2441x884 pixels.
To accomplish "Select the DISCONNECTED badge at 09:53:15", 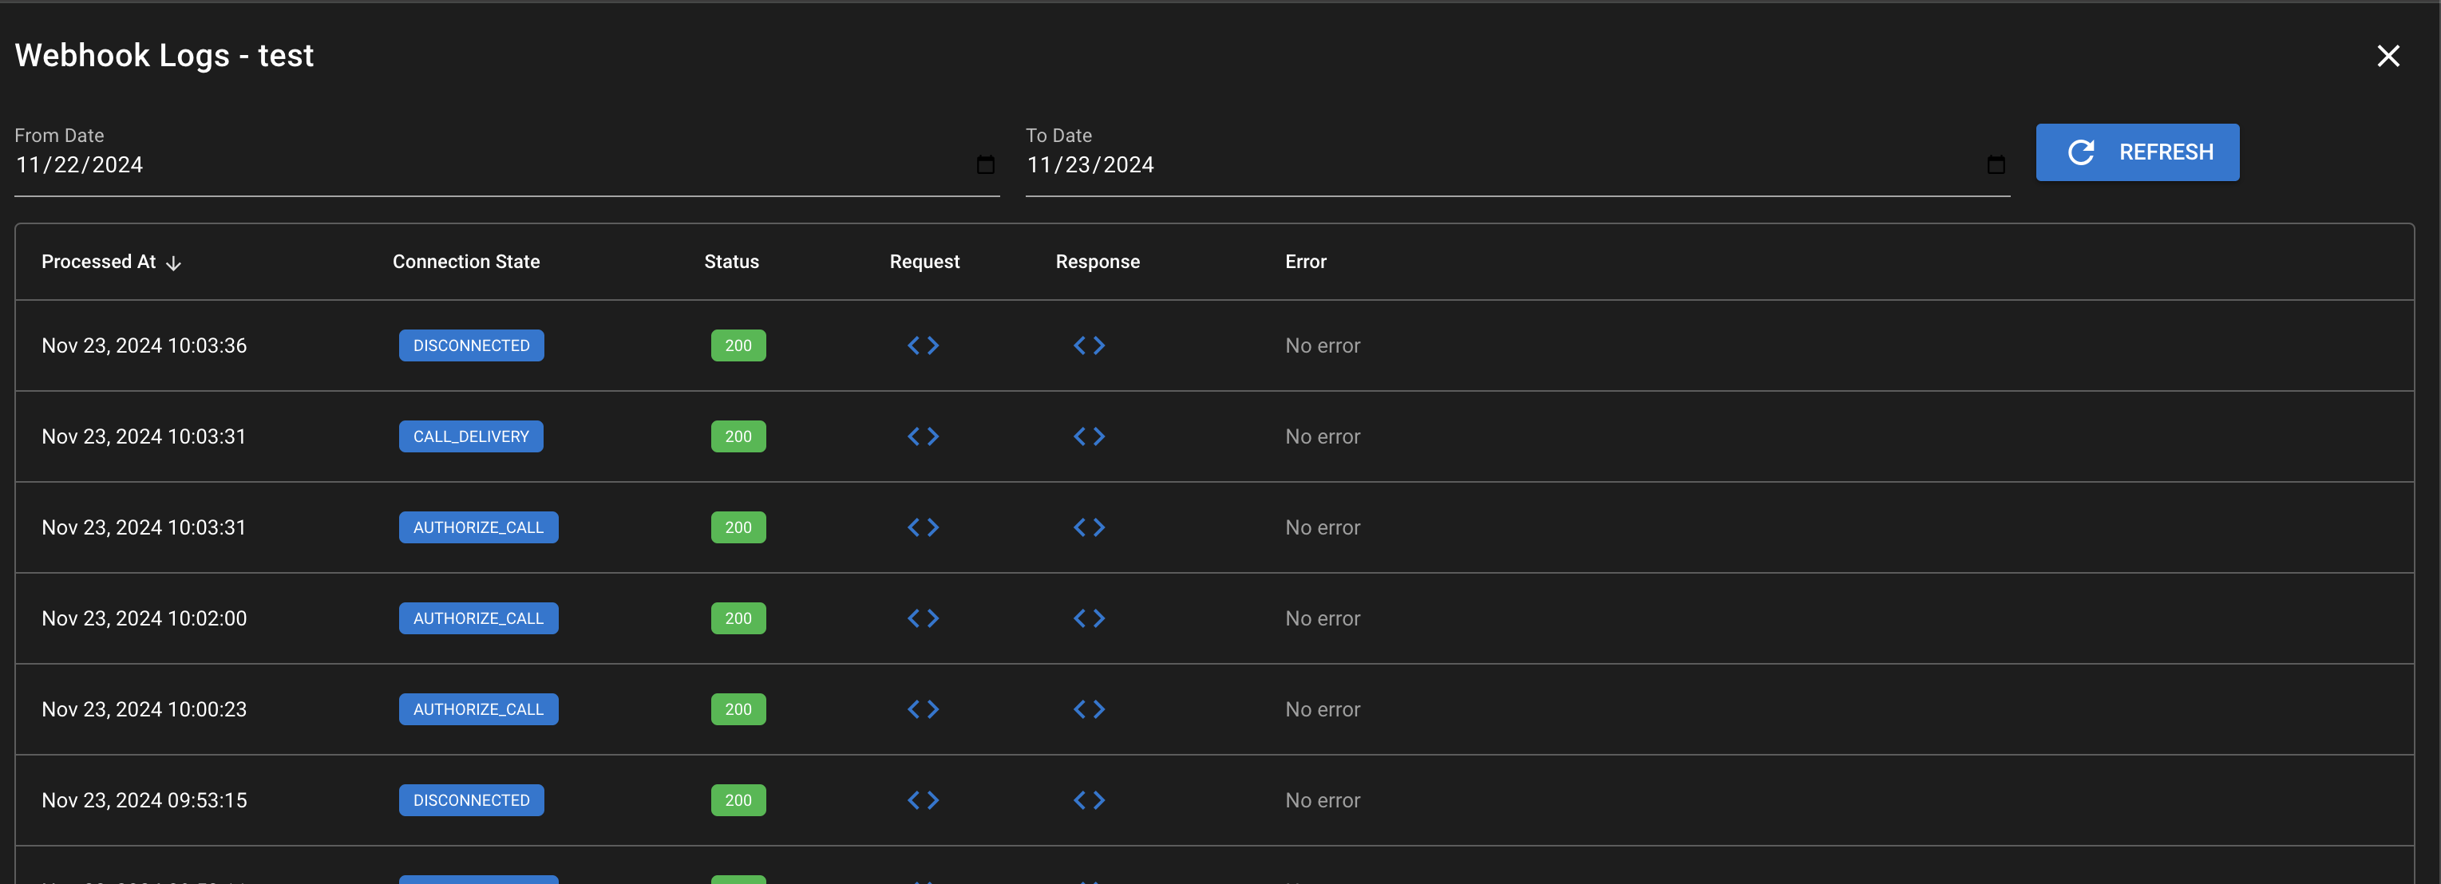I will [471, 800].
